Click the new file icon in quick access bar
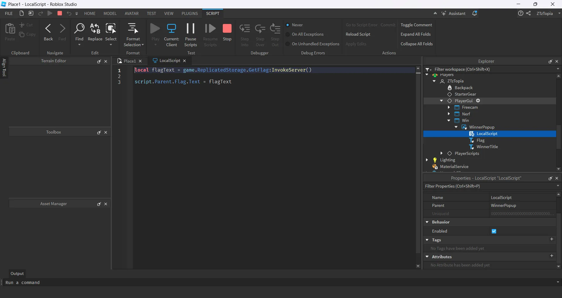562x298 pixels. (x=22, y=13)
